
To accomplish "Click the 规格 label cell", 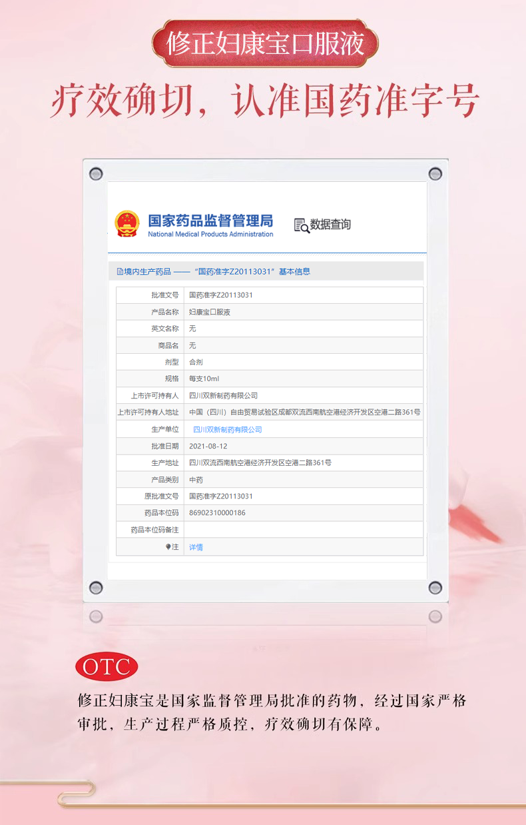I will tap(150, 379).
